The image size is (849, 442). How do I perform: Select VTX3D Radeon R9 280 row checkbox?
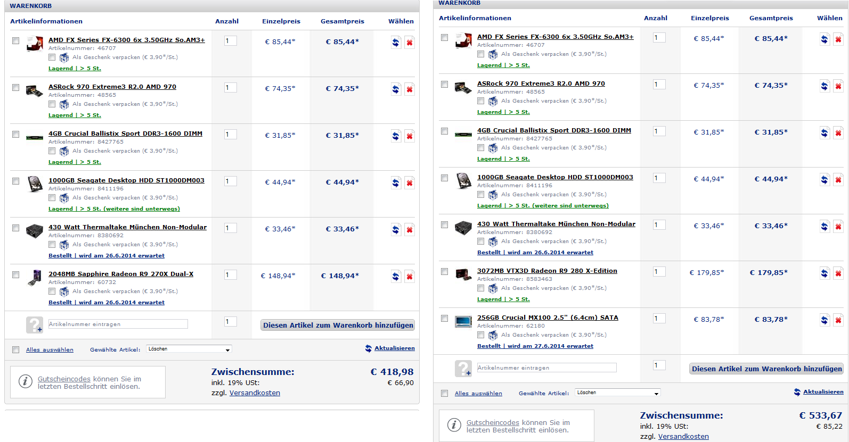444,272
